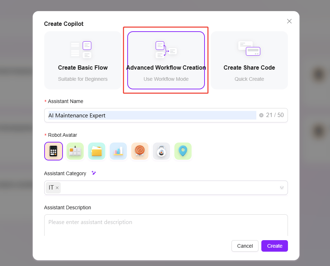Choose the orange target avatar
This screenshot has width=330, height=266.
(x=140, y=151)
